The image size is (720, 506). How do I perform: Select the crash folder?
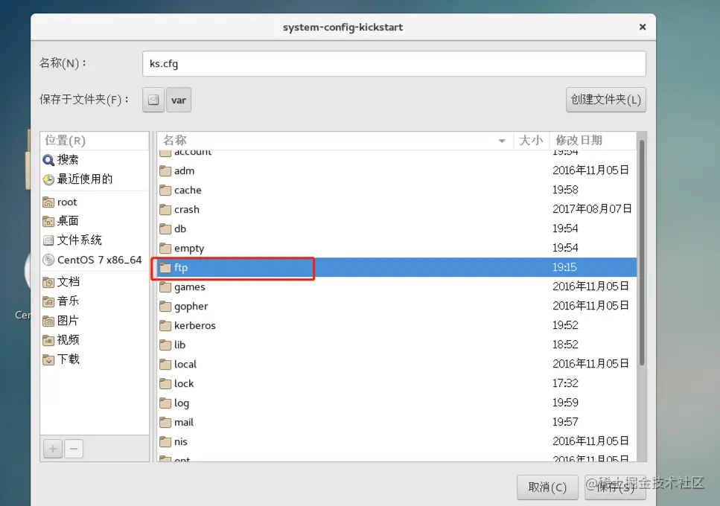click(397, 209)
